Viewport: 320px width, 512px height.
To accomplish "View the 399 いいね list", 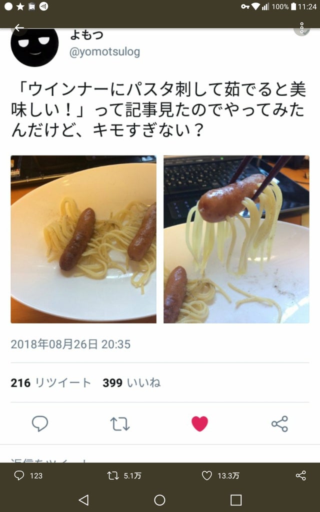I will (131, 382).
